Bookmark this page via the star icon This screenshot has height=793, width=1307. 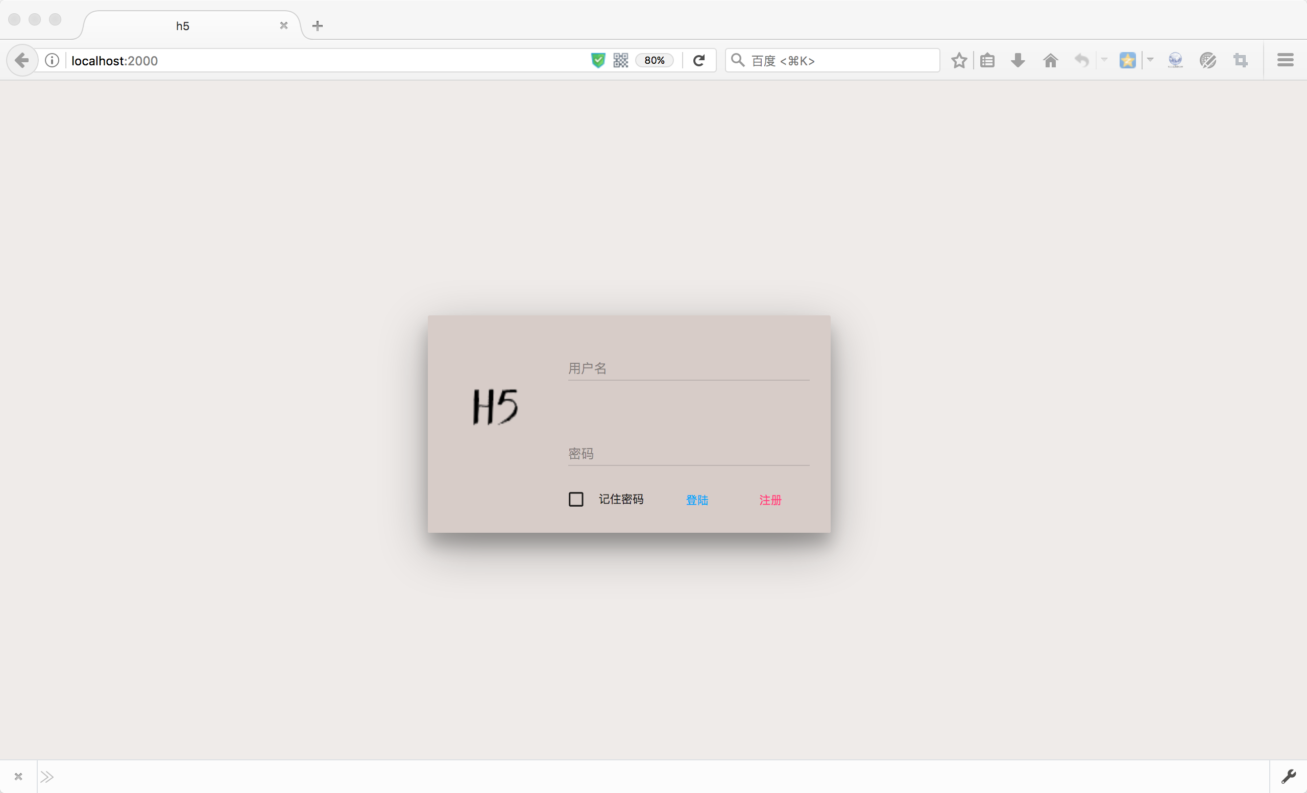[959, 60]
